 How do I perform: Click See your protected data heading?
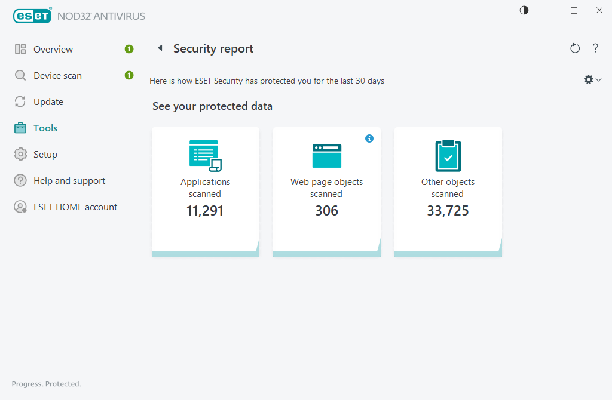pyautogui.click(x=212, y=106)
